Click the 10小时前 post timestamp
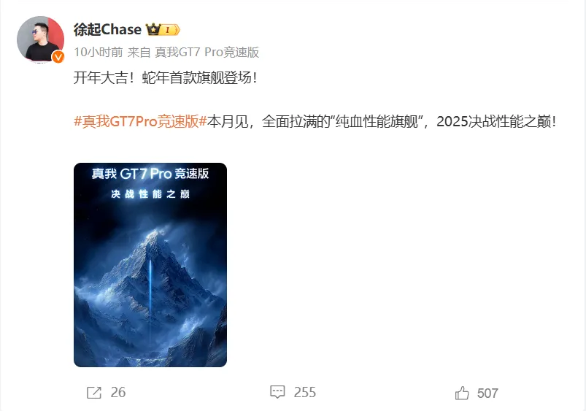The image size is (586, 411). pyautogui.click(x=99, y=52)
